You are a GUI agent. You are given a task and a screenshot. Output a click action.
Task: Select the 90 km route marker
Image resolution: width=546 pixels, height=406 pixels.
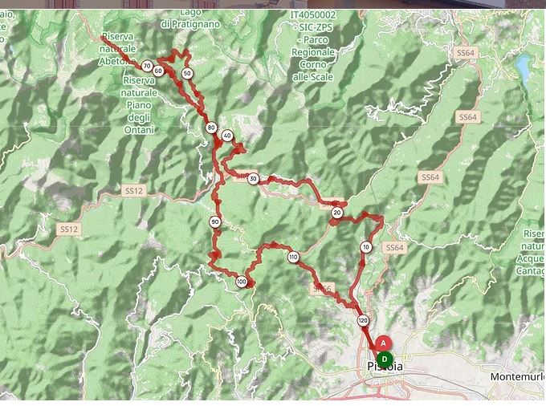tap(215, 222)
